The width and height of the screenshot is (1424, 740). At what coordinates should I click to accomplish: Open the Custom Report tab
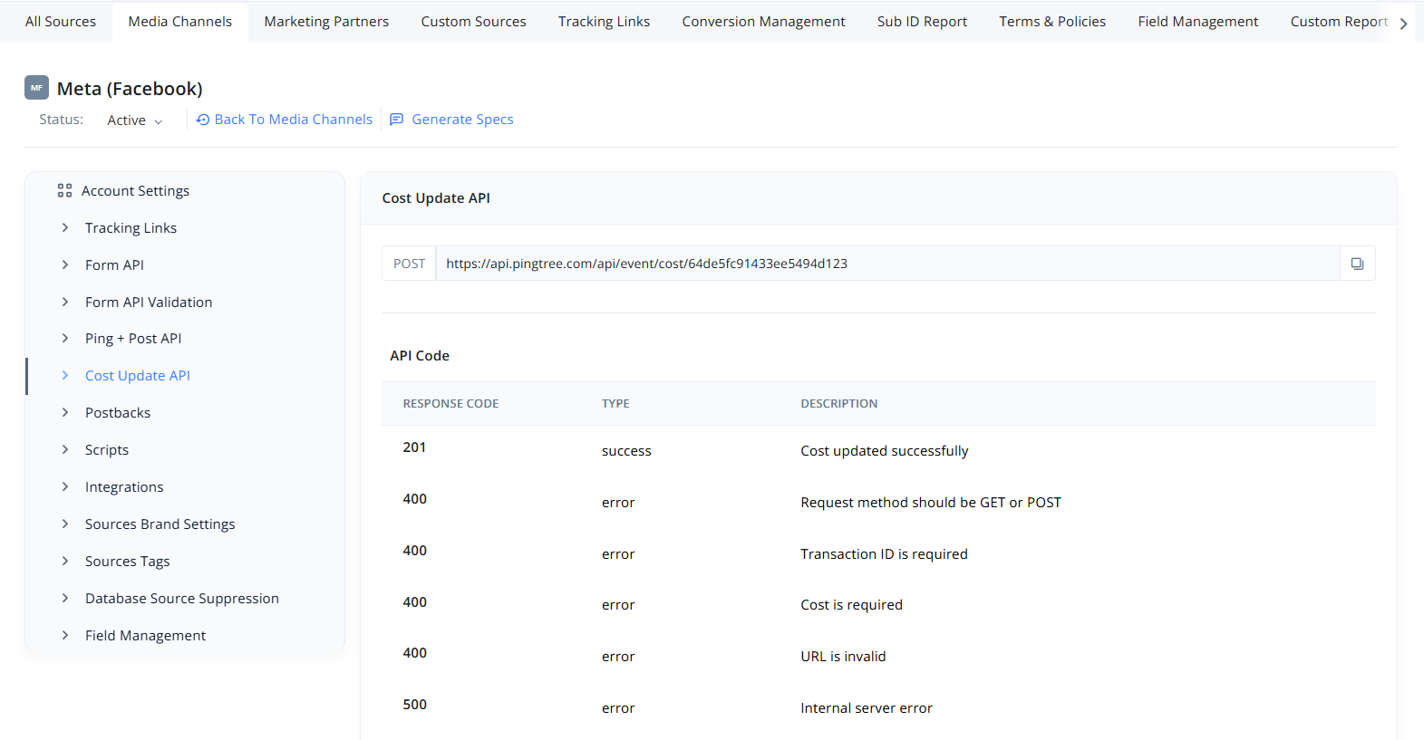pyautogui.click(x=1339, y=22)
